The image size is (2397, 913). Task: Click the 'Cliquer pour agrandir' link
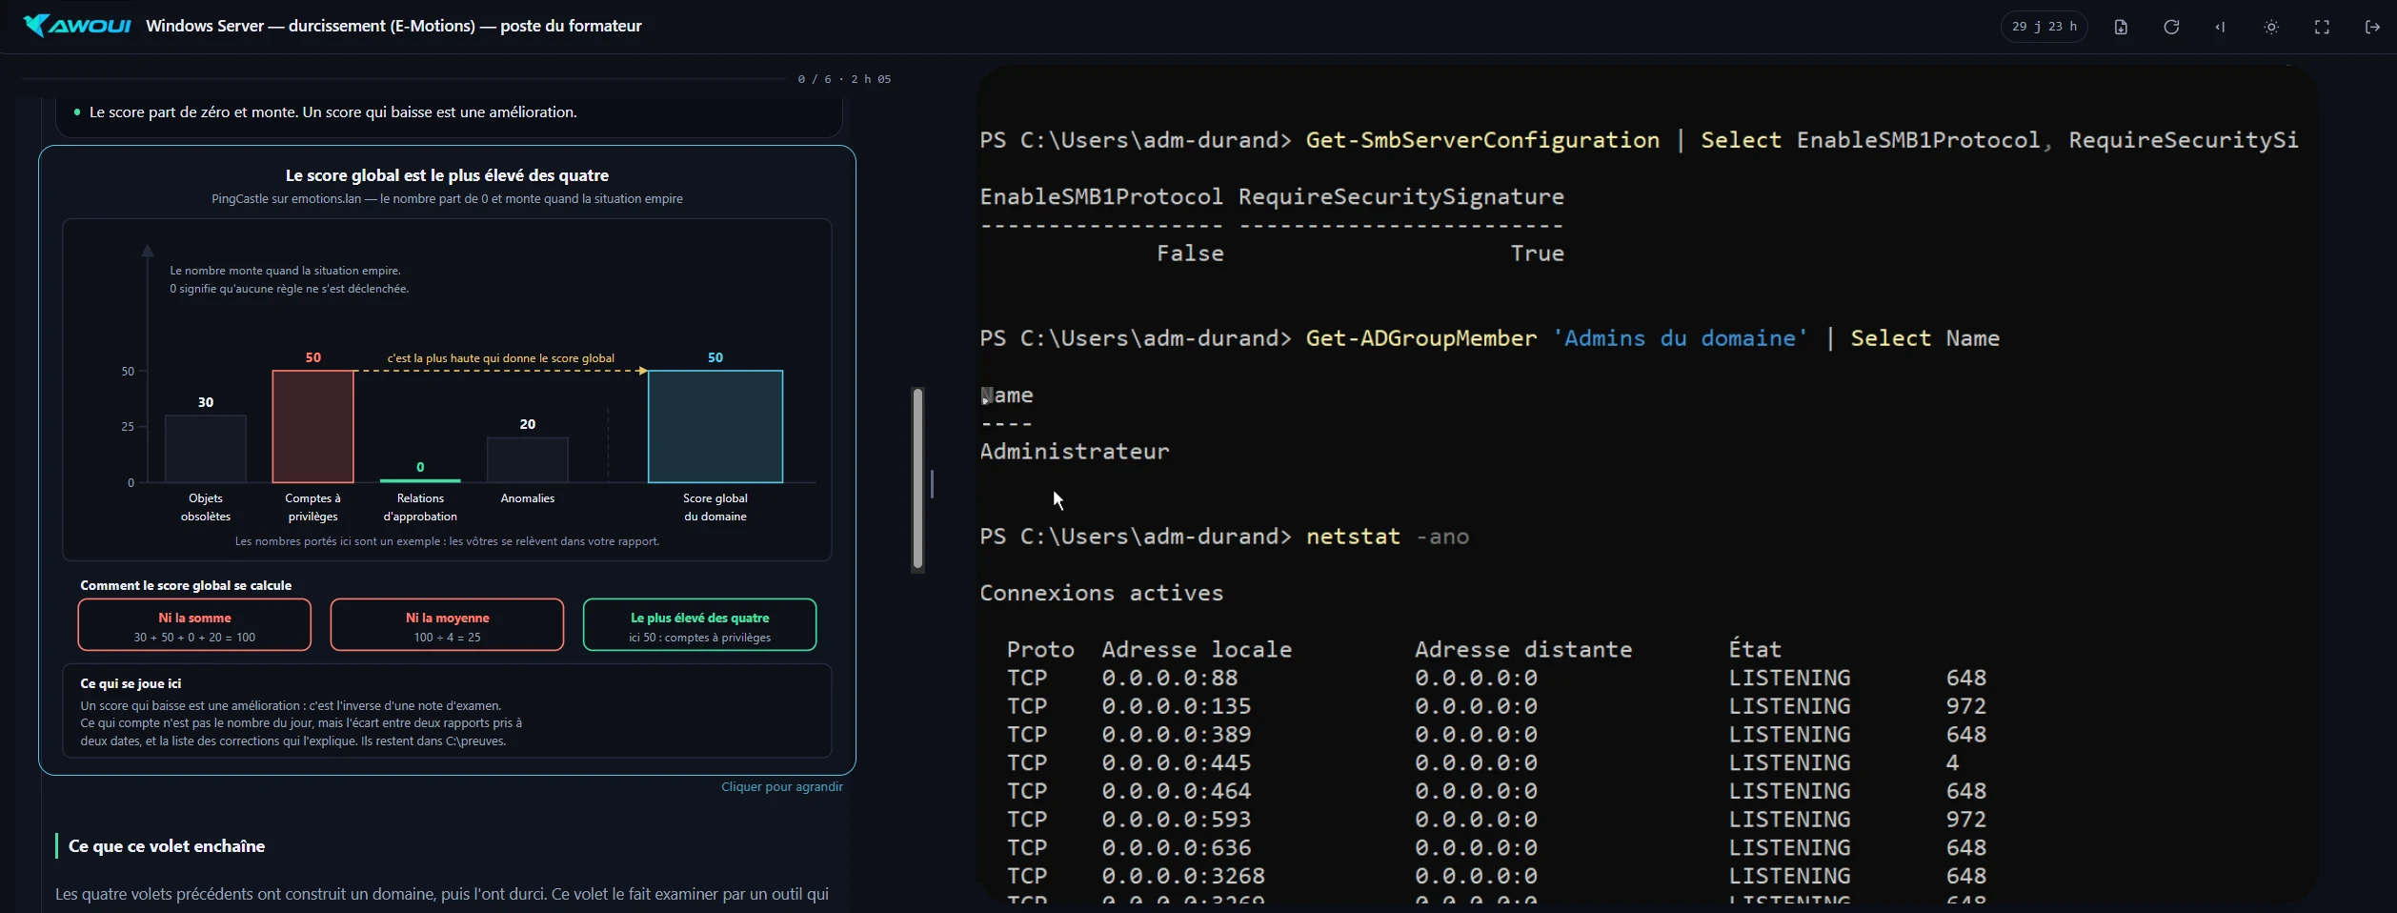click(781, 786)
